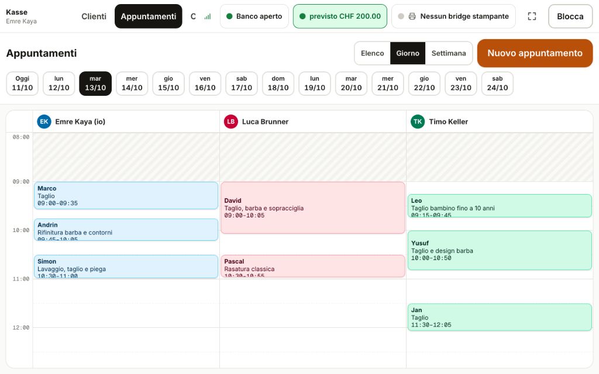
Task: Open Marco's Taglio appointment
Action: point(126,195)
